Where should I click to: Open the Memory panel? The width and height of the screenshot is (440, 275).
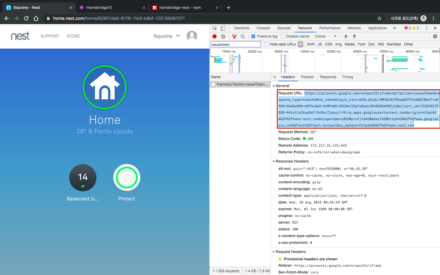[x=354, y=28]
